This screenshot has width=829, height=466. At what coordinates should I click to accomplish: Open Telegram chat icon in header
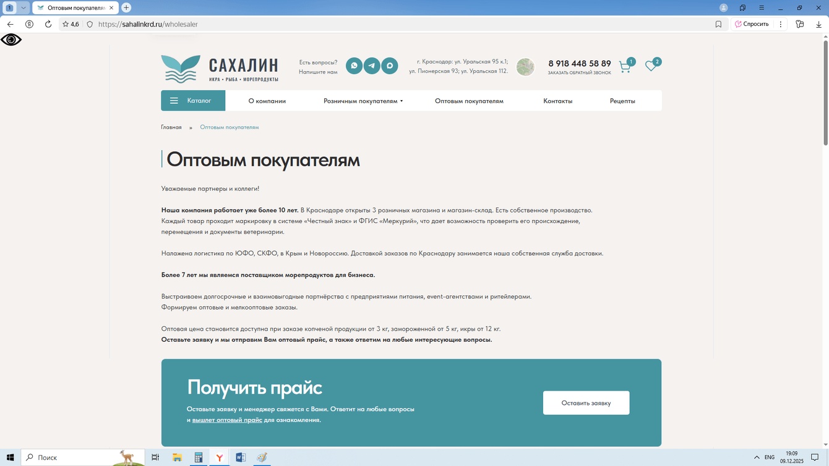click(372, 66)
